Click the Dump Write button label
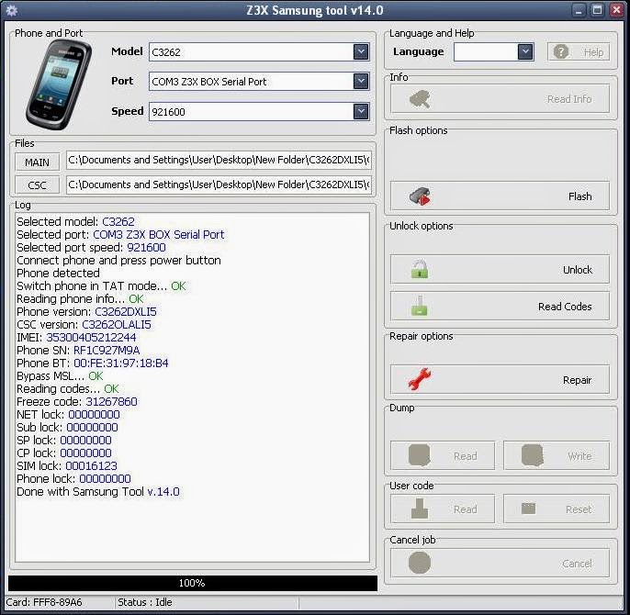Screen dimensions: 630x615 [x=579, y=456]
